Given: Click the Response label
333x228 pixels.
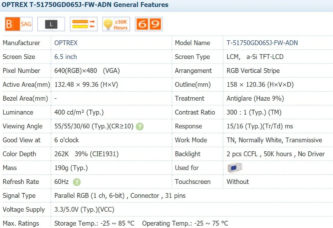Looking at the screenshot, I should coord(188,126).
